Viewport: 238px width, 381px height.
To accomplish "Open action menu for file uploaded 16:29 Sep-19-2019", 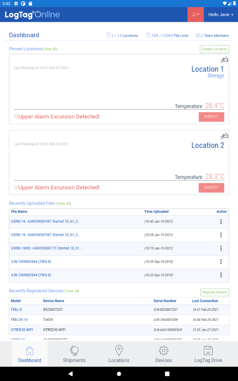I will tap(221, 261).
